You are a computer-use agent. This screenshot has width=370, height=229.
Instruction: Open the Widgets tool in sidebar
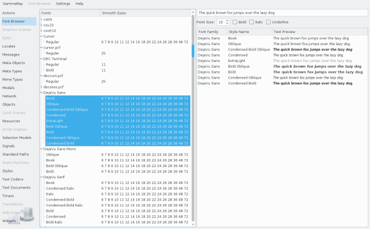tap(9, 221)
